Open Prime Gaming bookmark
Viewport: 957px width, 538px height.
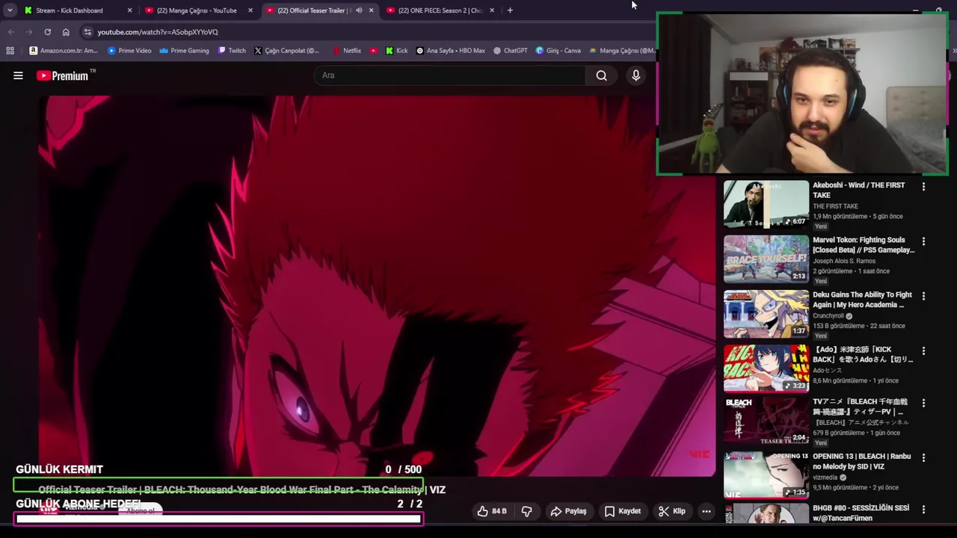point(184,51)
